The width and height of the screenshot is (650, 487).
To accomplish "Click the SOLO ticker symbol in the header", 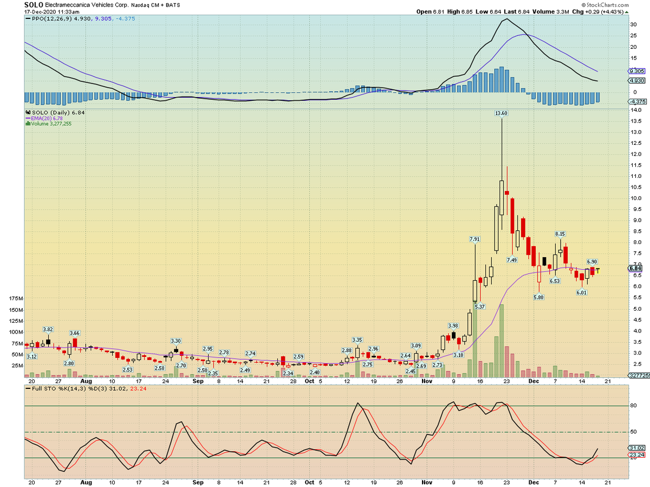I will pyautogui.click(x=34, y=4).
